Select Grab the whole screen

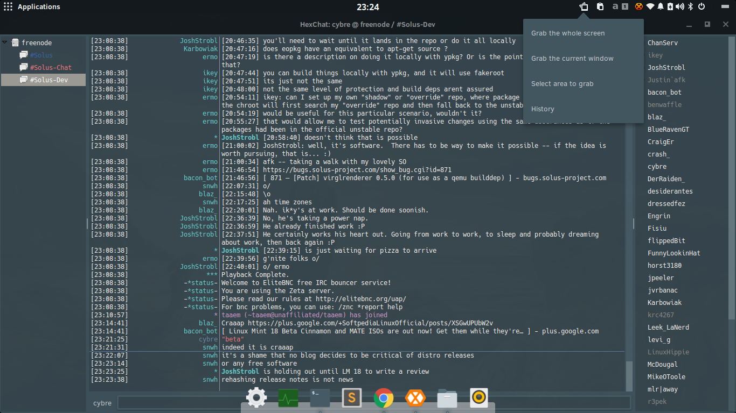click(568, 33)
